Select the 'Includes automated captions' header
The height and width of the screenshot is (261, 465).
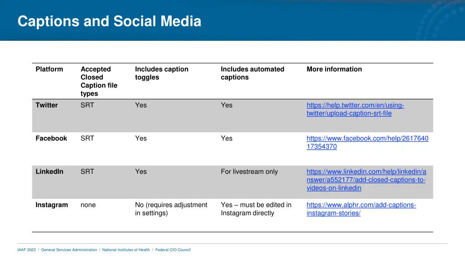(x=252, y=73)
